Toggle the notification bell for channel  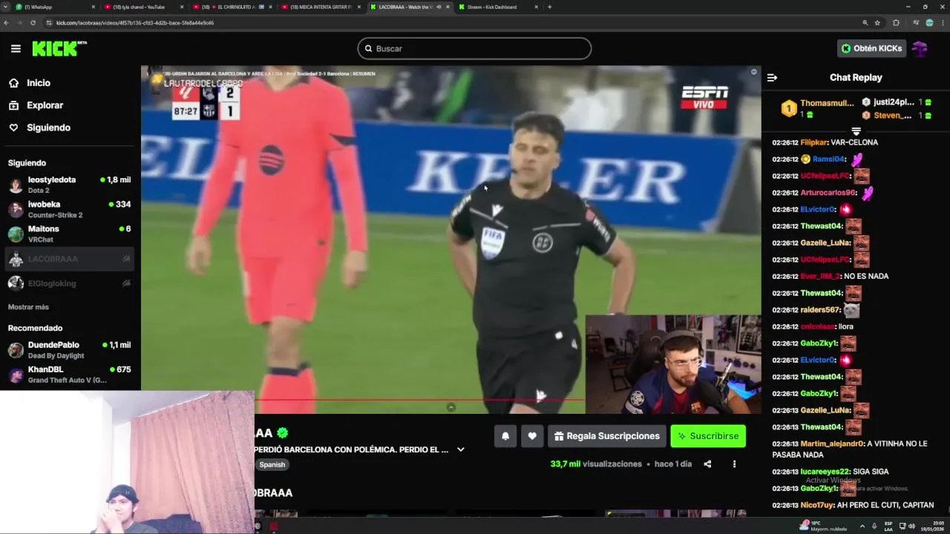505,436
